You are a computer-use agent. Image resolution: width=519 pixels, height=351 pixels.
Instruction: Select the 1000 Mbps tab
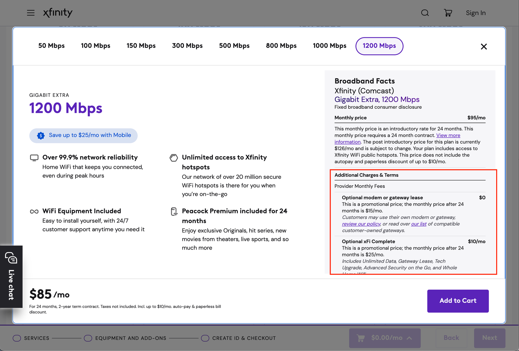[x=330, y=46]
